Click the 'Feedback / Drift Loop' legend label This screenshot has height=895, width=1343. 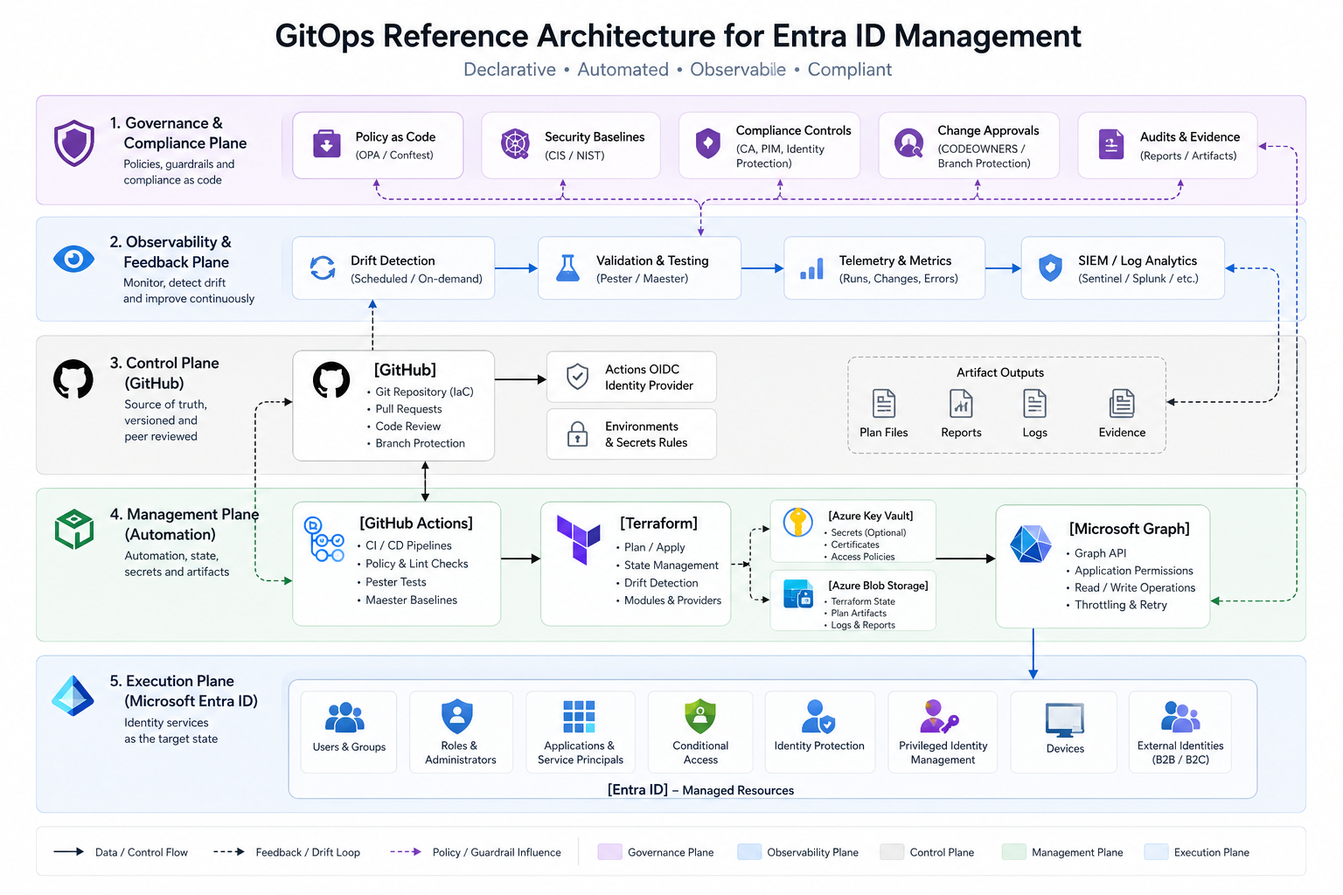[x=308, y=852]
